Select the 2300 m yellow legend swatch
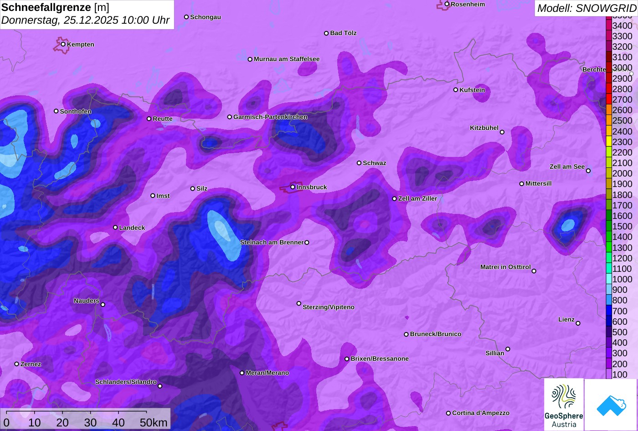Viewport: 638px width, 431px height. point(608,141)
